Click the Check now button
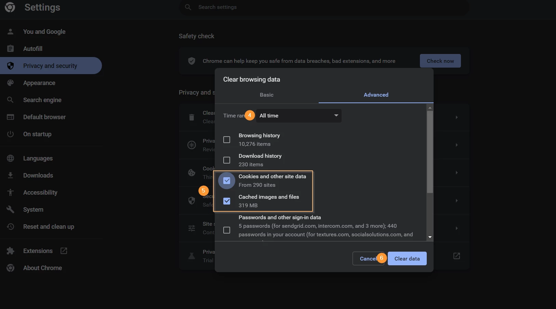 [440, 61]
